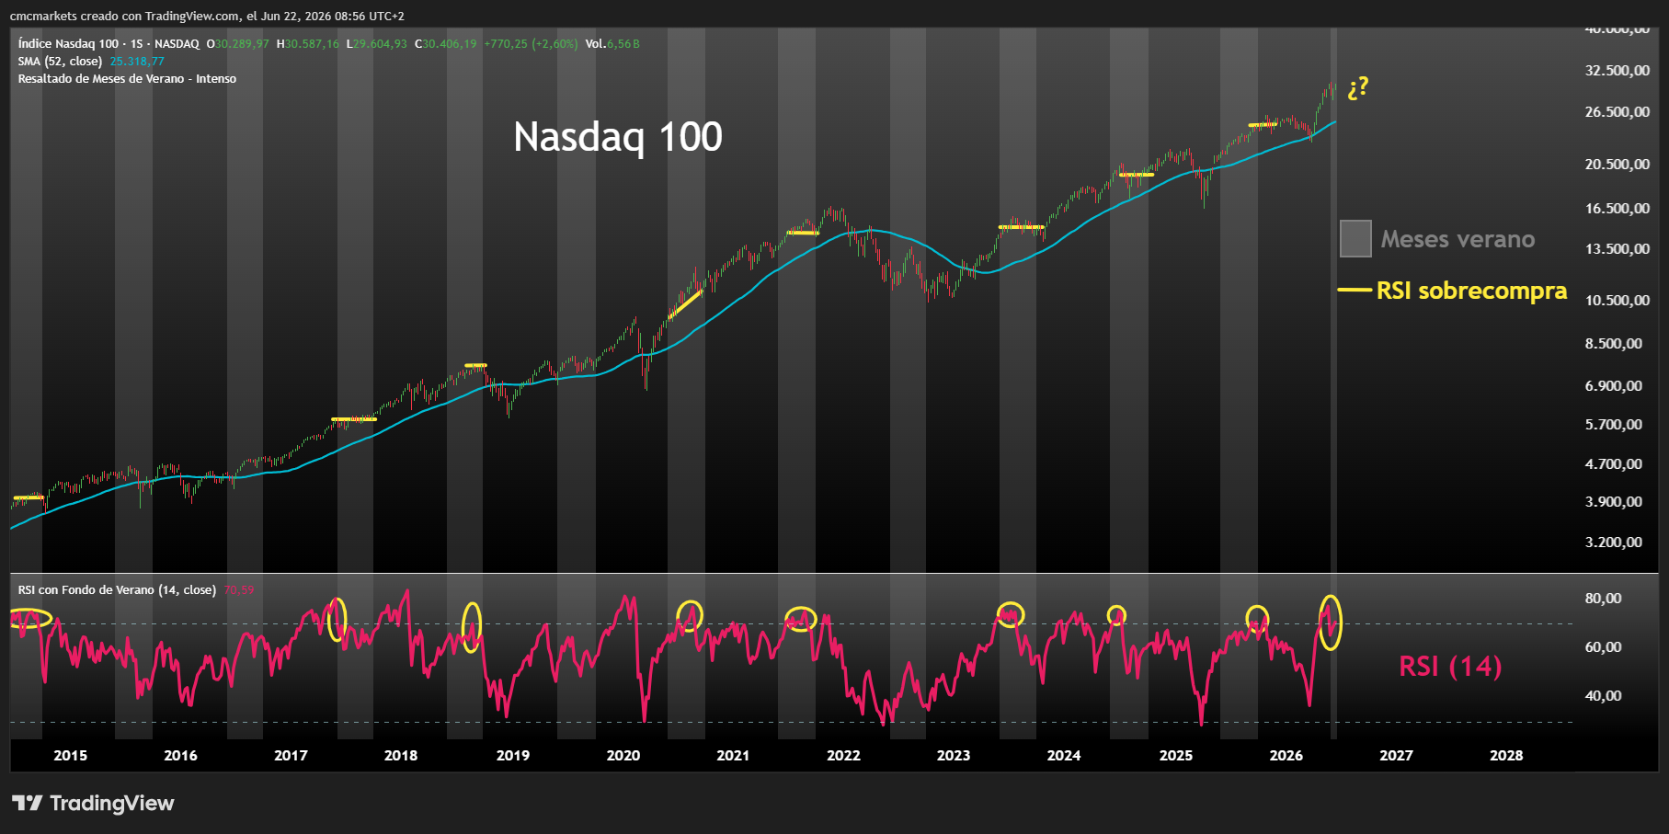
Task: Click the large Nasdaq 100 title text
Action: point(618,137)
